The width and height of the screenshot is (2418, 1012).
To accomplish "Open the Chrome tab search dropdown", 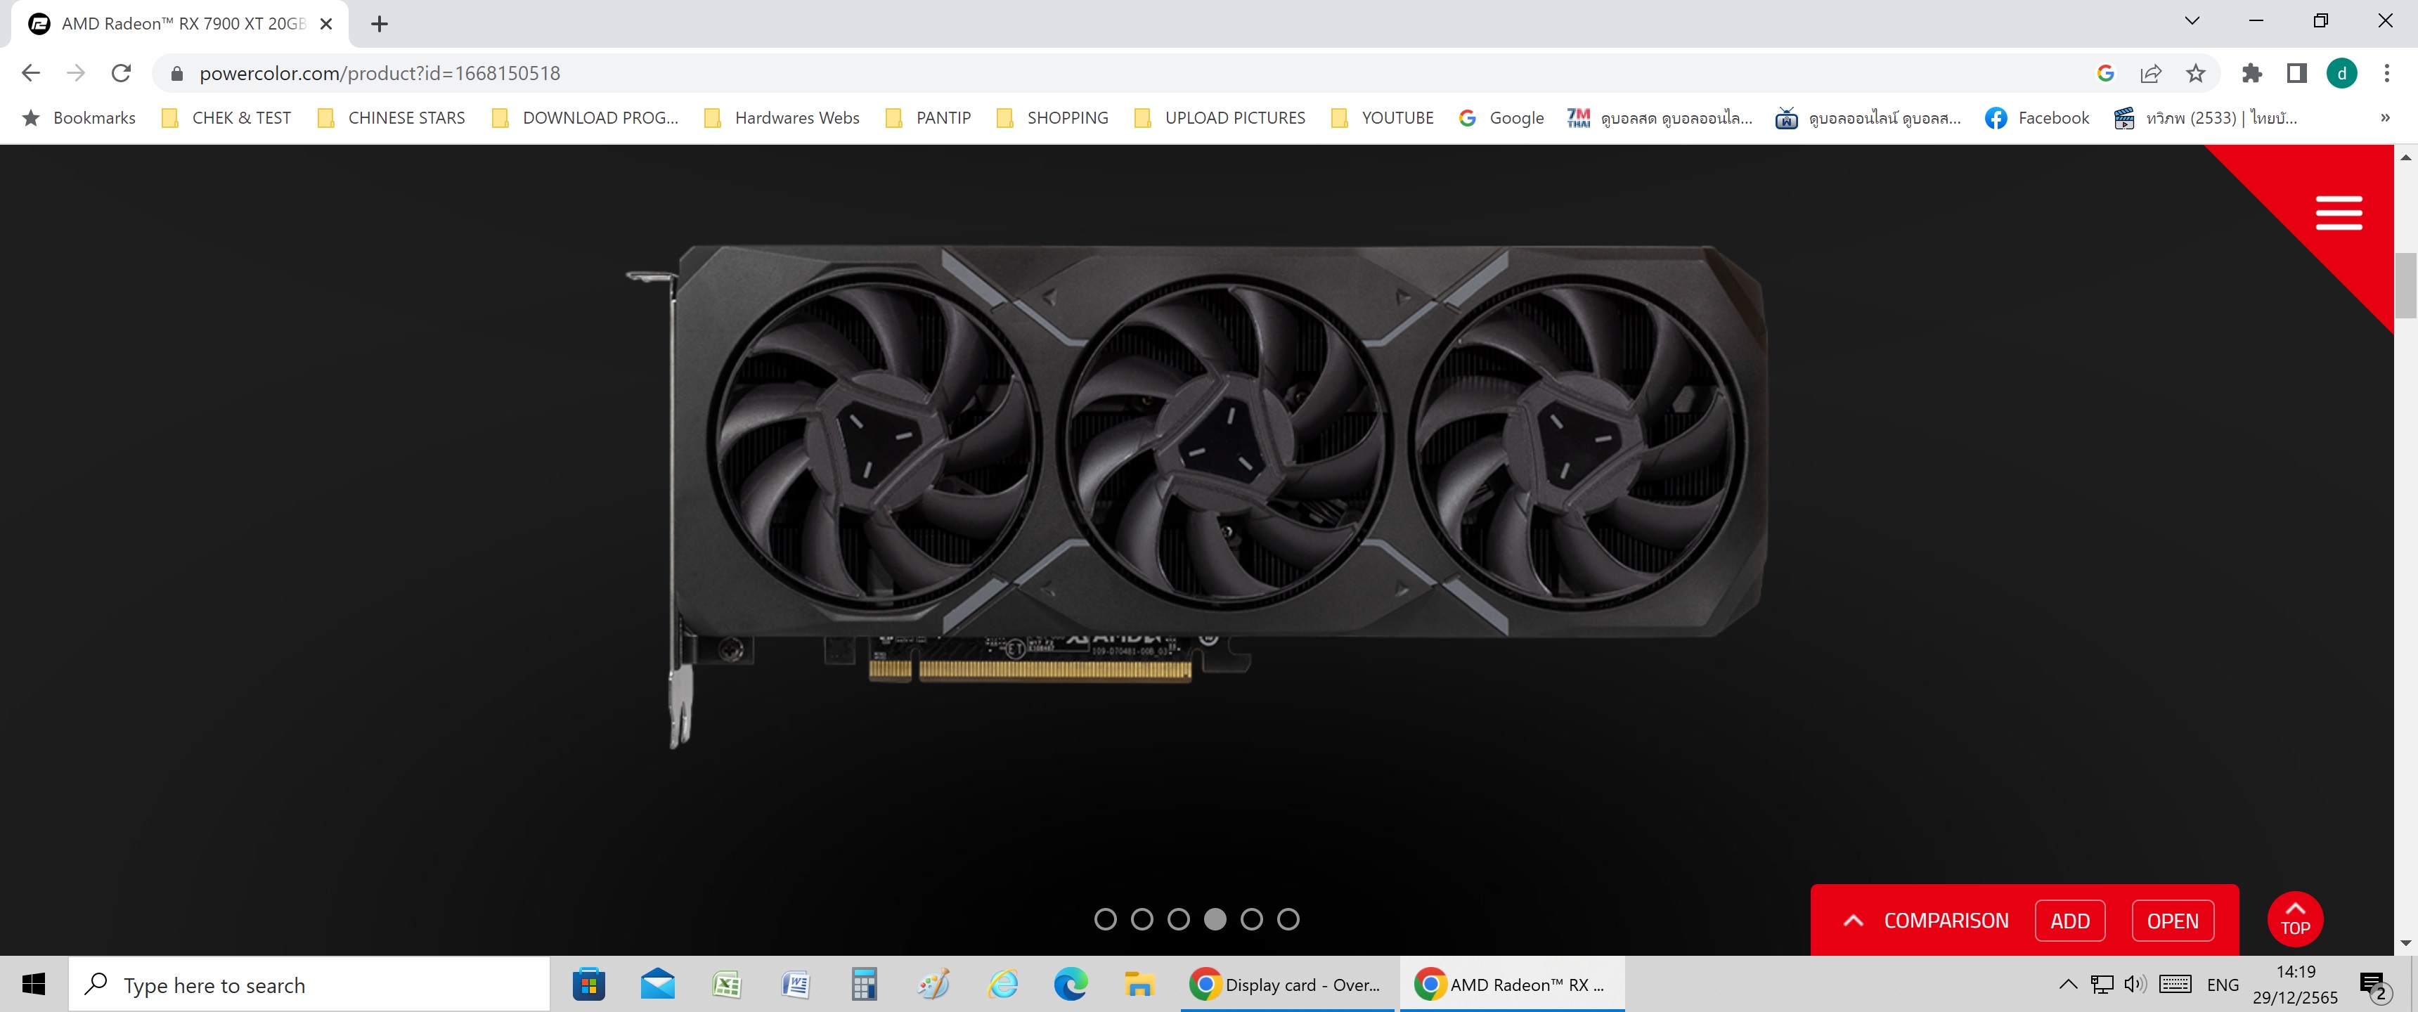I will click(2192, 20).
